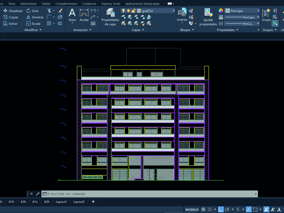Toggle grid display in the status bar
Image resolution: width=284 pixels, height=213 pixels.
point(203,209)
